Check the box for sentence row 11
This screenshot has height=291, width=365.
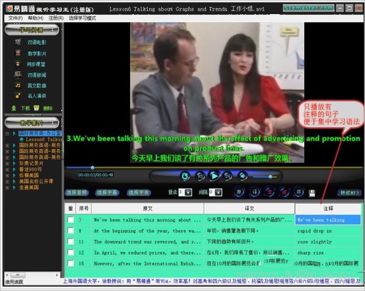click(x=71, y=241)
